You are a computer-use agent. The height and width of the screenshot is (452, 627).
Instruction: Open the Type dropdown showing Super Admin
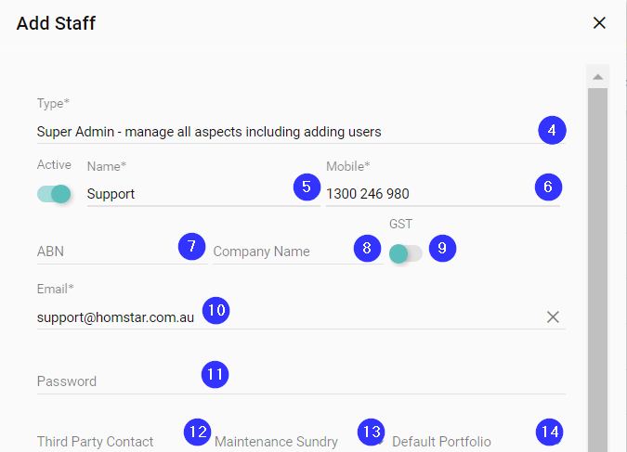(x=279, y=132)
